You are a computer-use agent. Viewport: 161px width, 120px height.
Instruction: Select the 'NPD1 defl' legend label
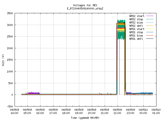pos(136,39)
